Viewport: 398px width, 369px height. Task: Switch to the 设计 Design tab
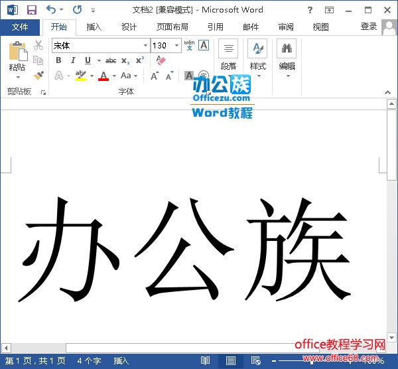129,27
